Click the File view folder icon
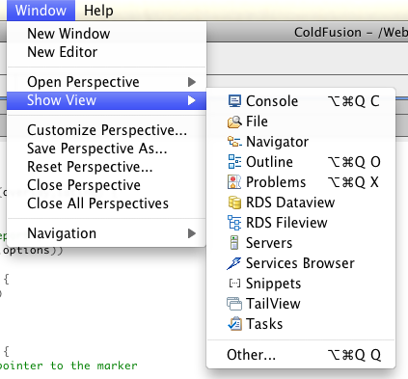This screenshot has height=379, width=408. pyautogui.click(x=234, y=122)
